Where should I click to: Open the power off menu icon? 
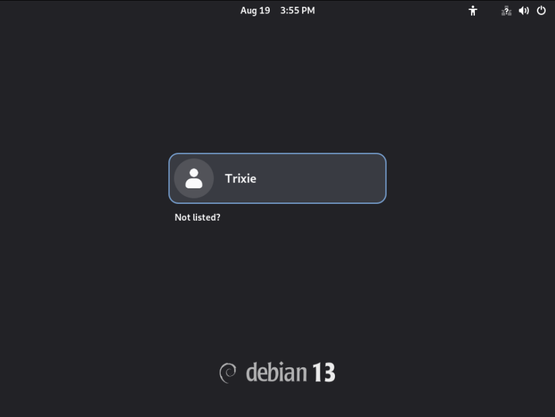tap(541, 11)
